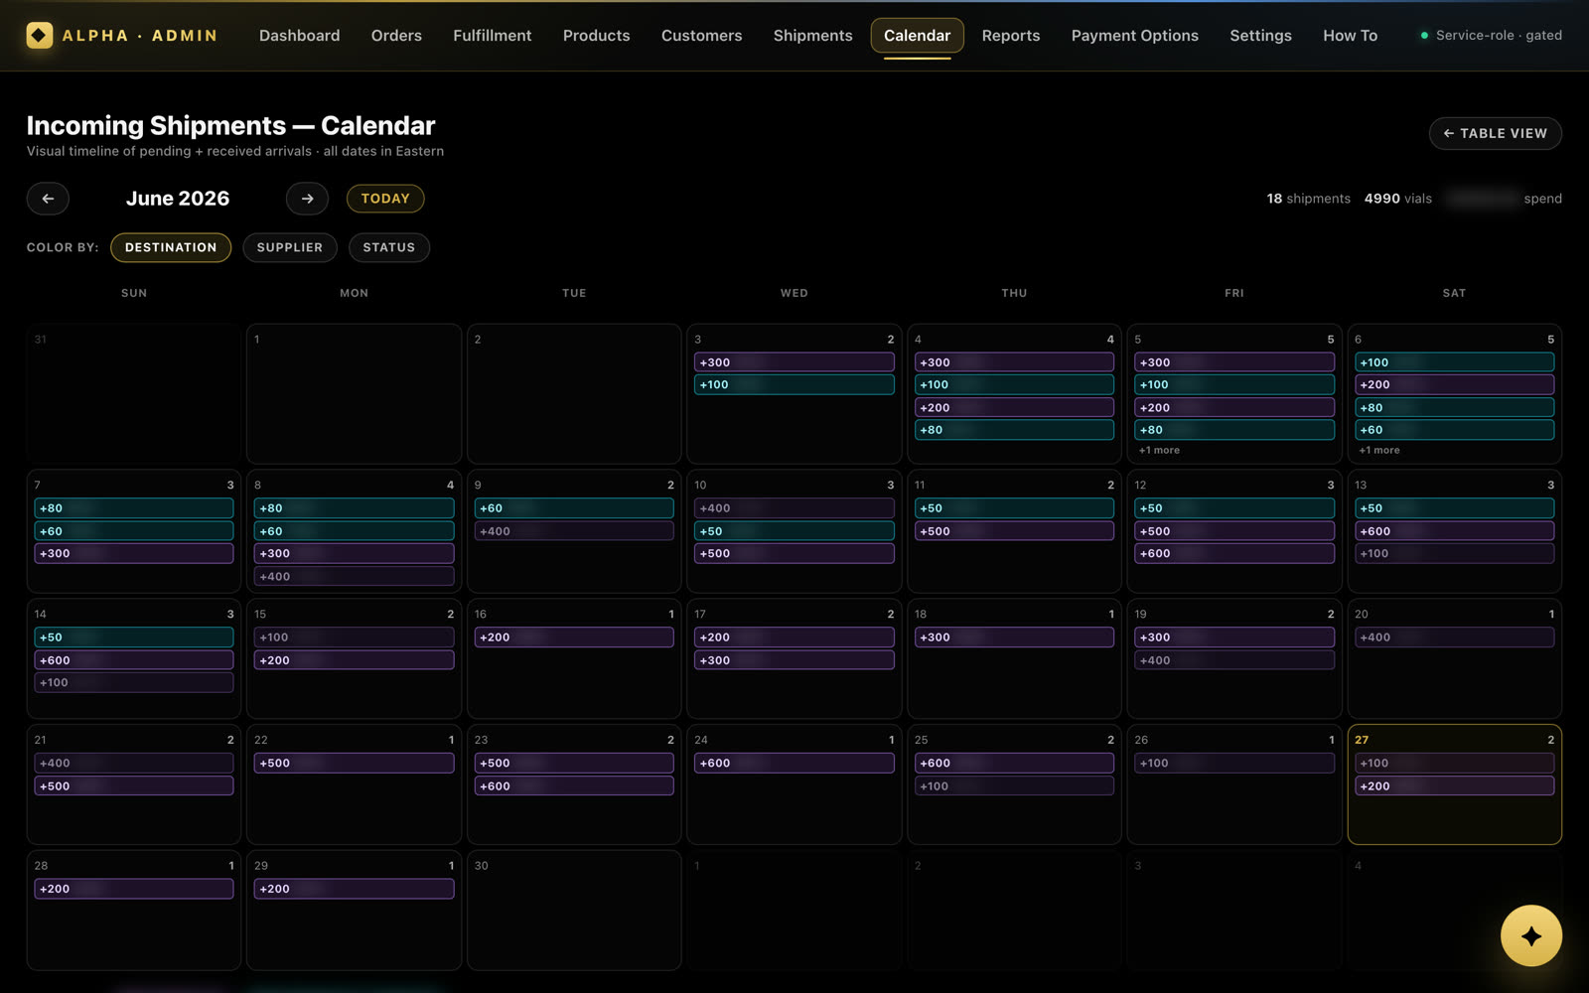Open the How To page
Viewport: 1589px width, 993px height.
[x=1350, y=36]
